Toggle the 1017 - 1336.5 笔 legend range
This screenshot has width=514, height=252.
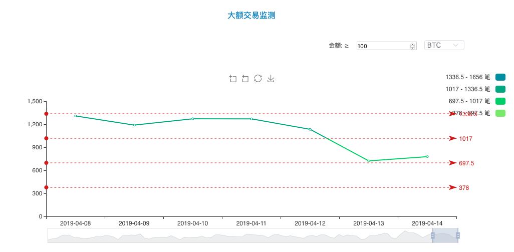click(500, 89)
